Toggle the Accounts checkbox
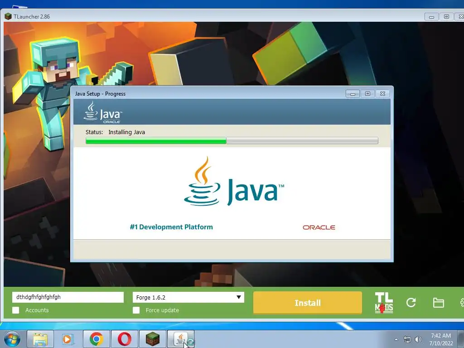The image size is (464, 348). [16, 310]
